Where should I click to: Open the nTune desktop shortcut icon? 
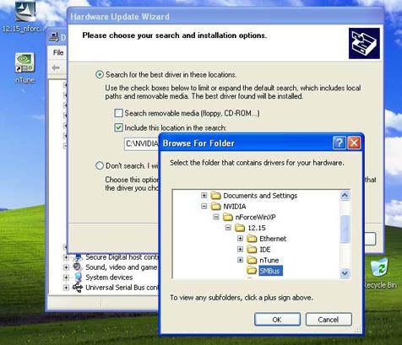24,63
